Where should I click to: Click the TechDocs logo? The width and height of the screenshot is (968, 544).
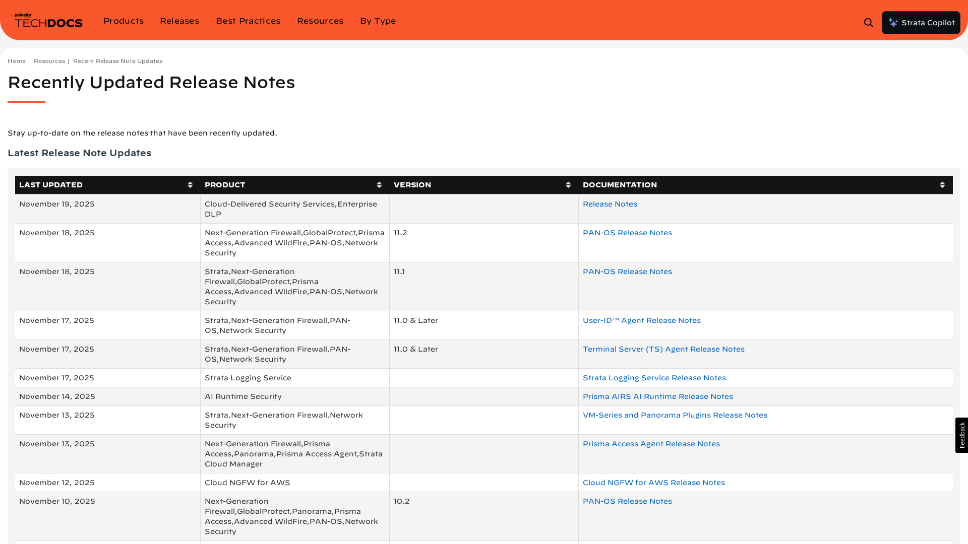pyautogui.click(x=48, y=21)
